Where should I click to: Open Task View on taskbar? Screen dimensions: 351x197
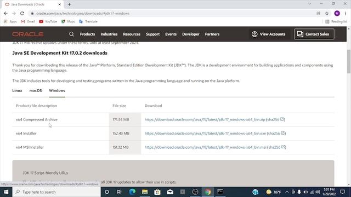pos(119,192)
